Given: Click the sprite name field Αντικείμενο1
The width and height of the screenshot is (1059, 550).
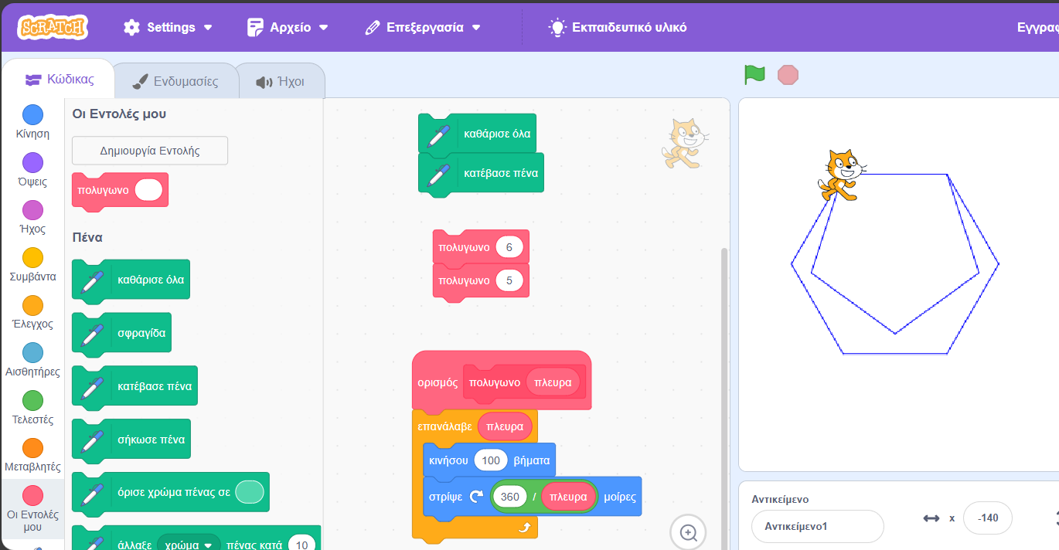Looking at the screenshot, I should pos(817,526).
